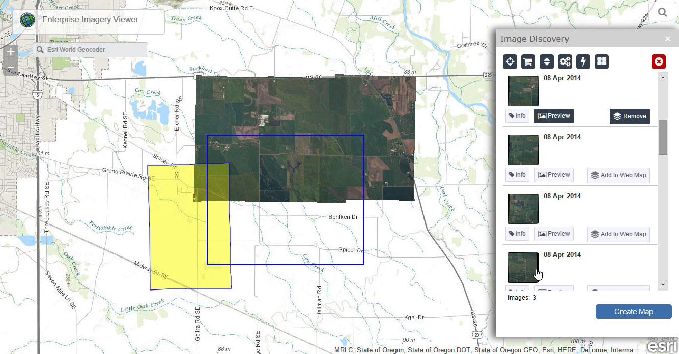Screen dimensions: 679x354
Task: Open Info for the first 08 Apr 2014 image
Action: pos(517,116)
